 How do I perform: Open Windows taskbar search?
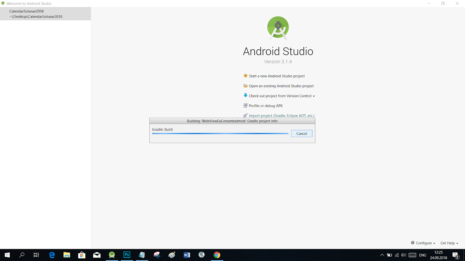pyautogui.click(x=22, y=255)
